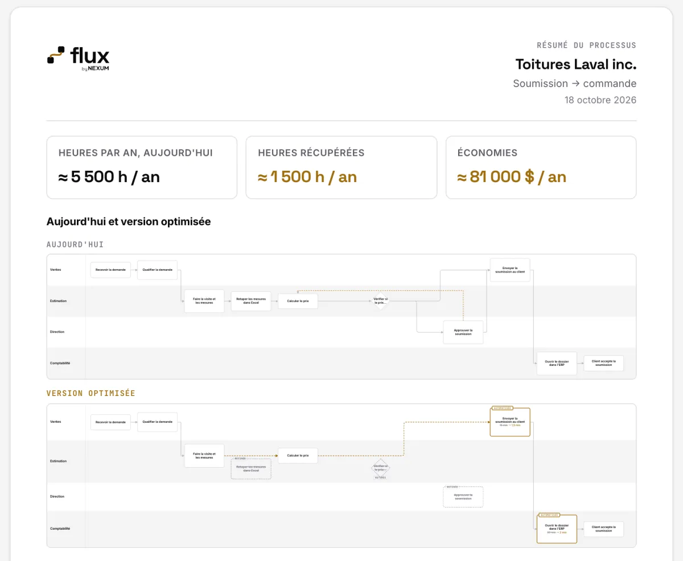Click the retired "Approuver la soumission" dashed box
Screen dimensions: 683x561
click(463, 497)
